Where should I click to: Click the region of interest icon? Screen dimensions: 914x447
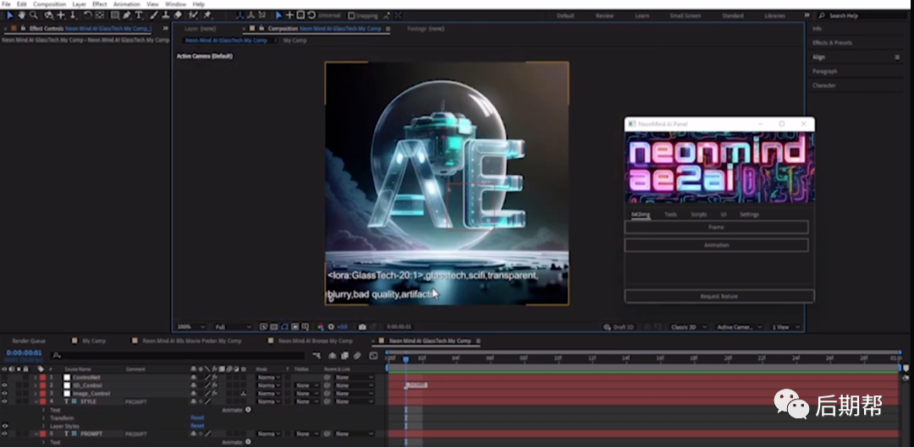coord(295,327)
